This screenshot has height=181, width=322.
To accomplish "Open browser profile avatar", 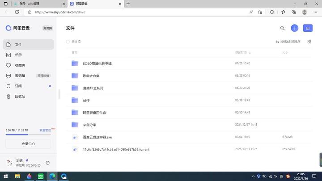I will pos(305,12).
